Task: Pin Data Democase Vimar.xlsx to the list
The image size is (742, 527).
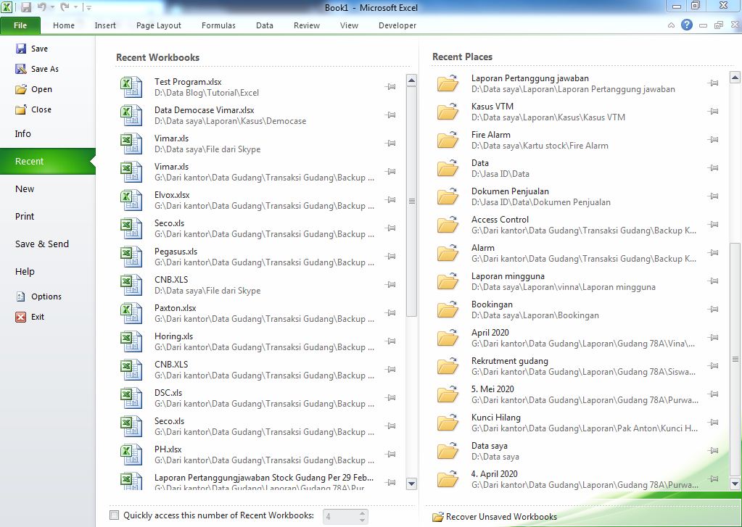Action: (390, 115)
